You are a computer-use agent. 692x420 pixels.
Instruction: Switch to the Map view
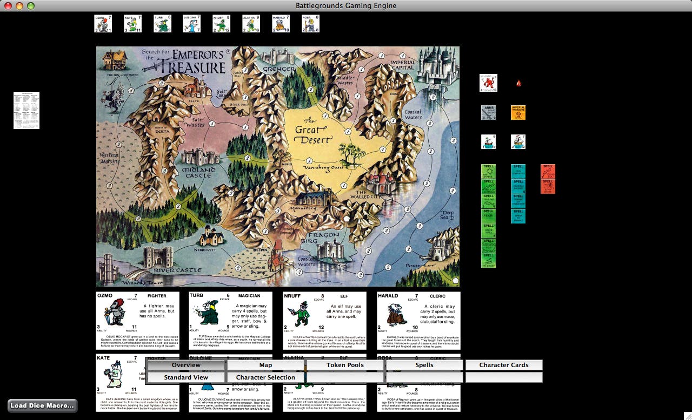pyautogui.click(x=265, y=365)
